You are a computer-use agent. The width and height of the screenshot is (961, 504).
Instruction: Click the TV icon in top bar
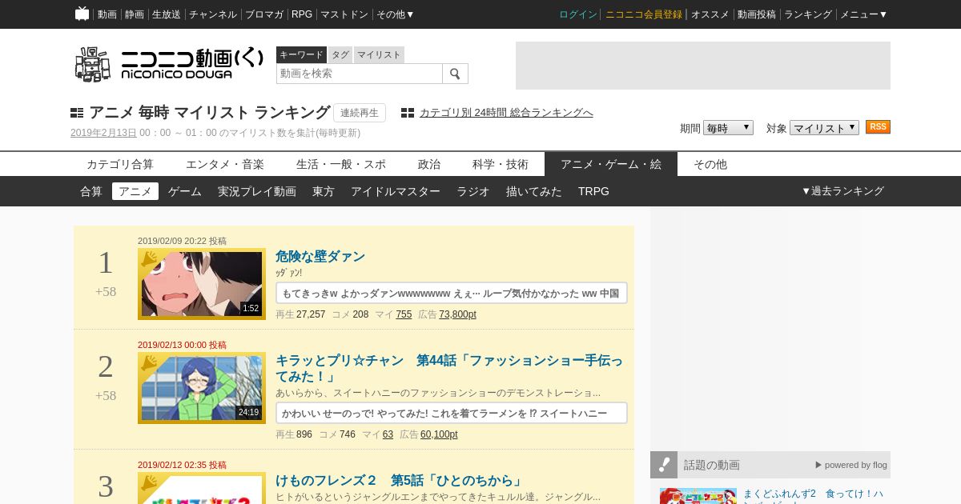click(x=82, y=14)
